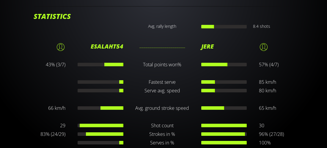Click ESALAHT54's Strokes in % bar
The height and width of the screenshot is (148, 327).
[100, 134]
